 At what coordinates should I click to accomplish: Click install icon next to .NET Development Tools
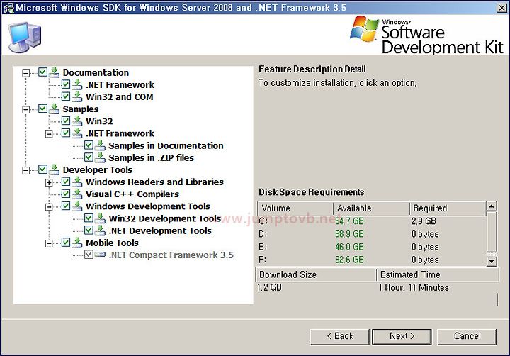tap(100, 230)
